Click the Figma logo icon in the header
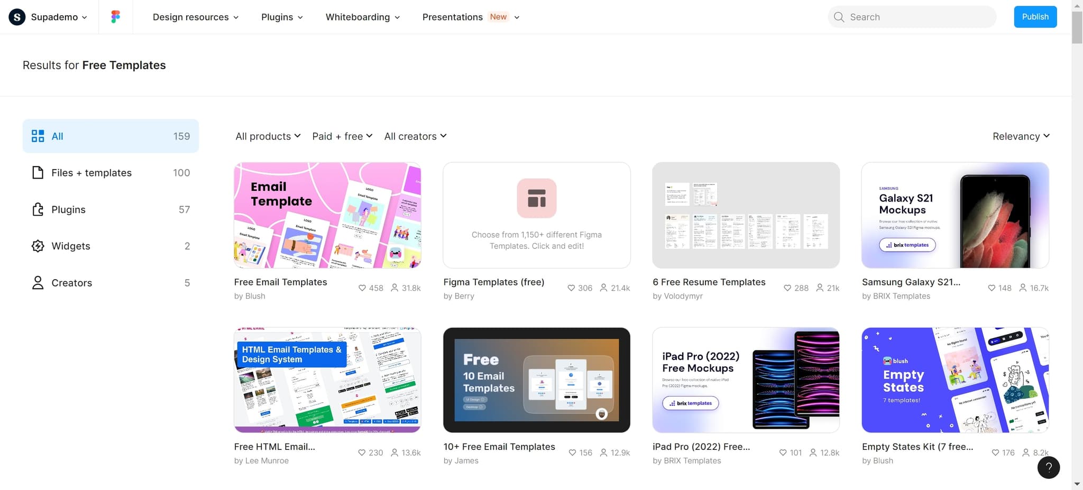Viewport: 1083px width, 490px height. click(115, 16)
